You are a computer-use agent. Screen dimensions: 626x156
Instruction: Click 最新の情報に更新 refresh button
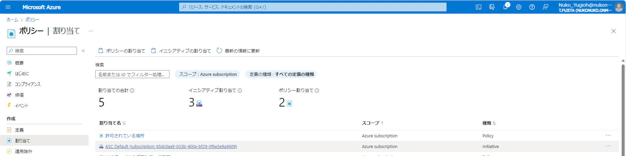tap(238, 51)
